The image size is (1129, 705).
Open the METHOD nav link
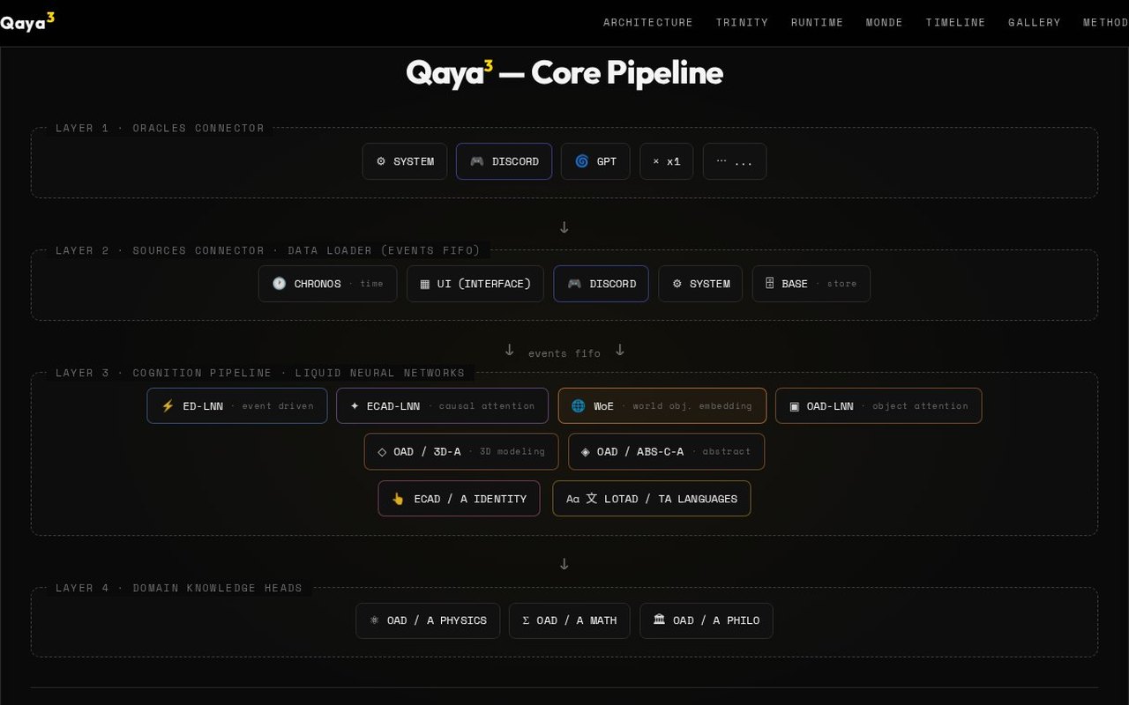coord(1105,23)
